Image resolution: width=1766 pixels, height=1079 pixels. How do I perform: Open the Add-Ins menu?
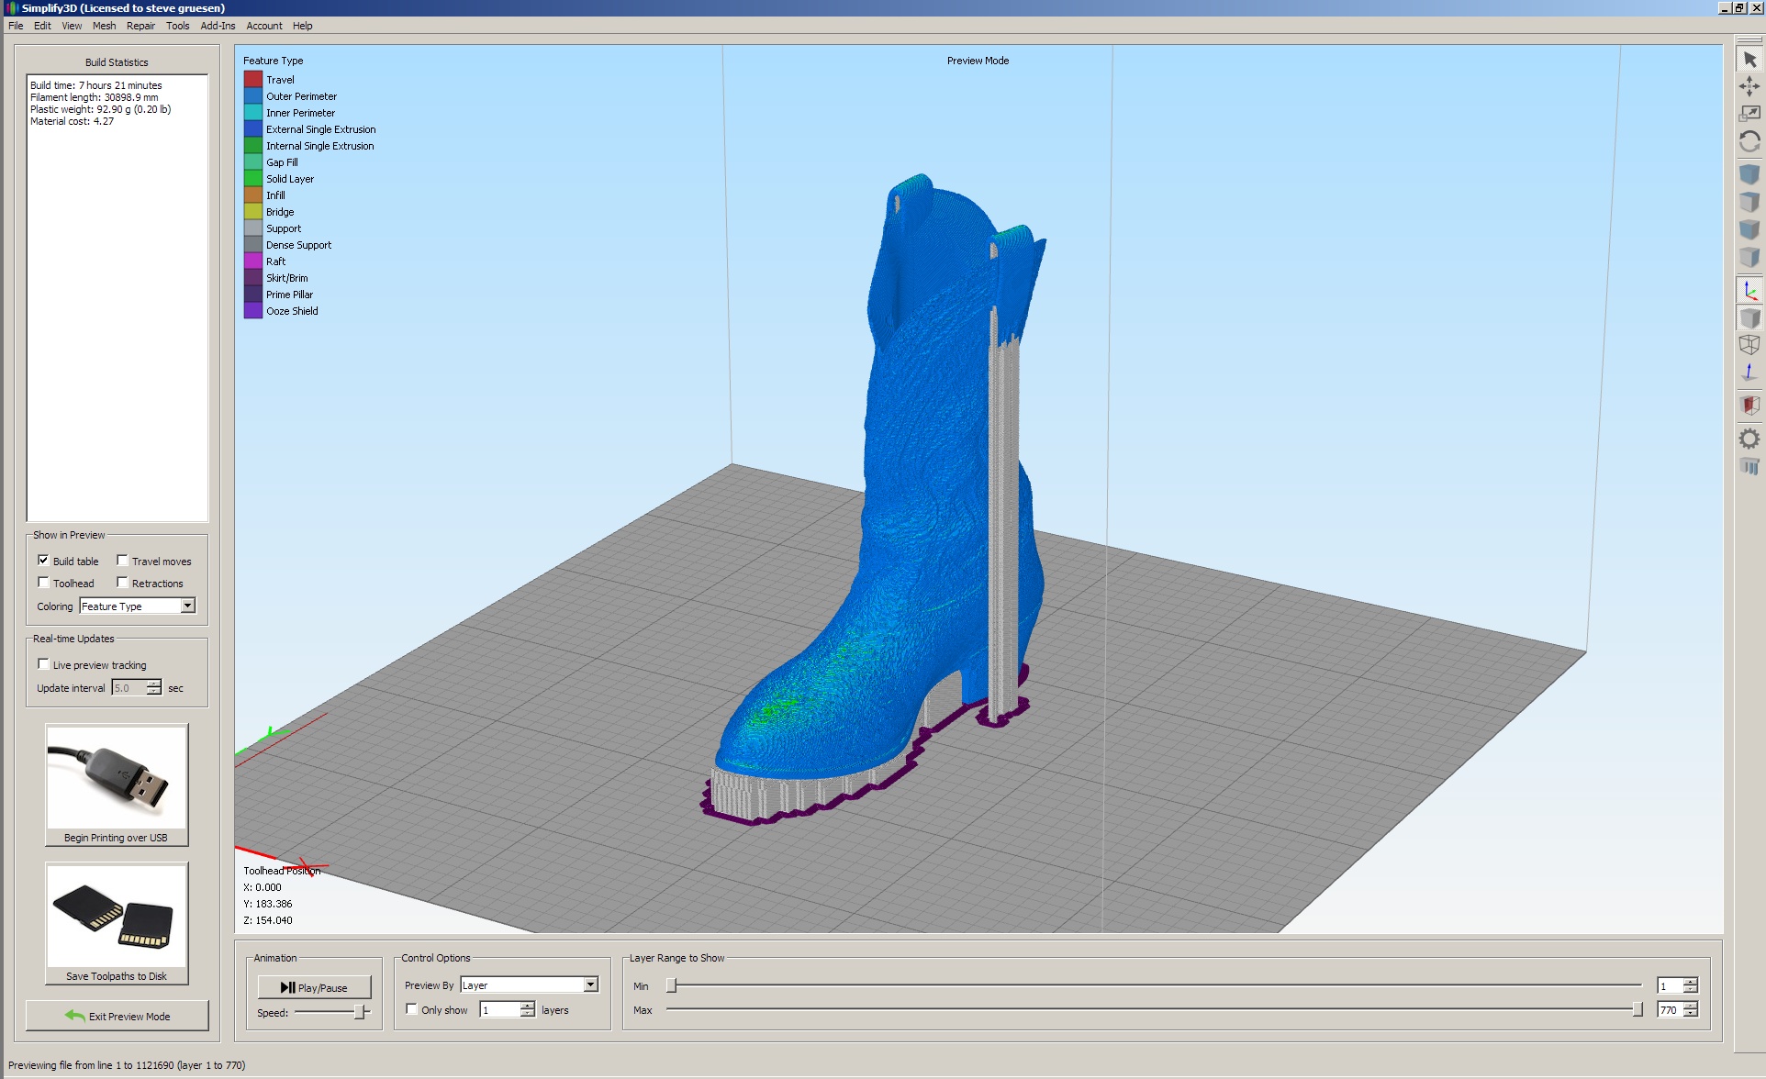coord(218,26)
